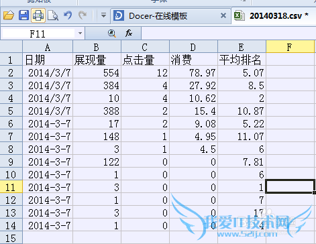Click cell 日期 header
The width and height of the screenshot is (316, 244).
(x=48, y=60)
